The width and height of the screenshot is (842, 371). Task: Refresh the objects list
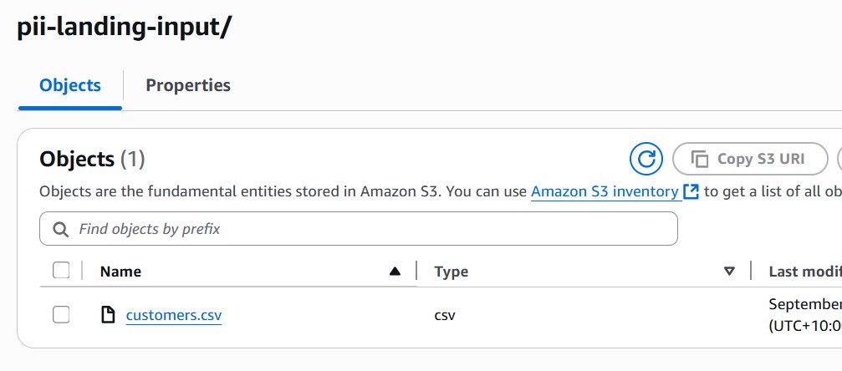point(646,159)
